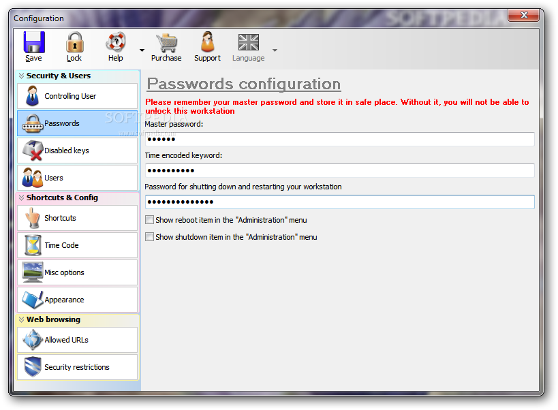Select Time Code hourglass icon
558x410 pixels.
[x=33, y=245]
